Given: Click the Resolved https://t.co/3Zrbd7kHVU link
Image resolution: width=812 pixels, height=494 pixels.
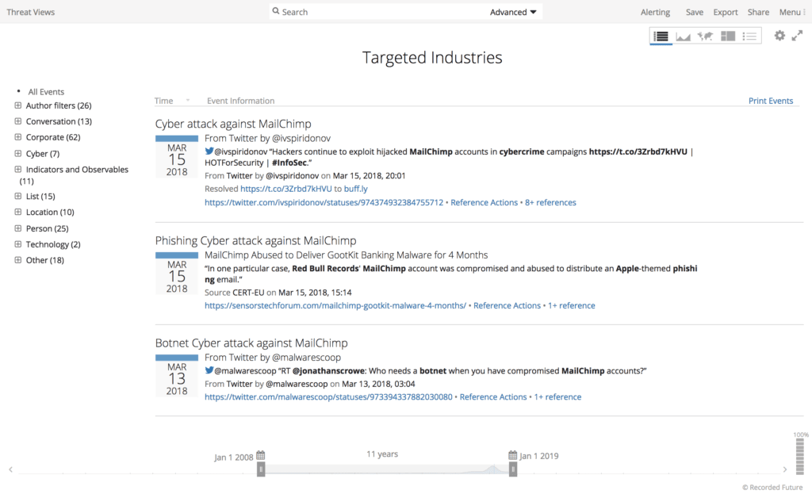Looking at the screenshot, I should (285, 189).
